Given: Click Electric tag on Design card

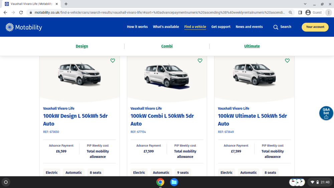Looking at the screenshot, I should 52,172.
